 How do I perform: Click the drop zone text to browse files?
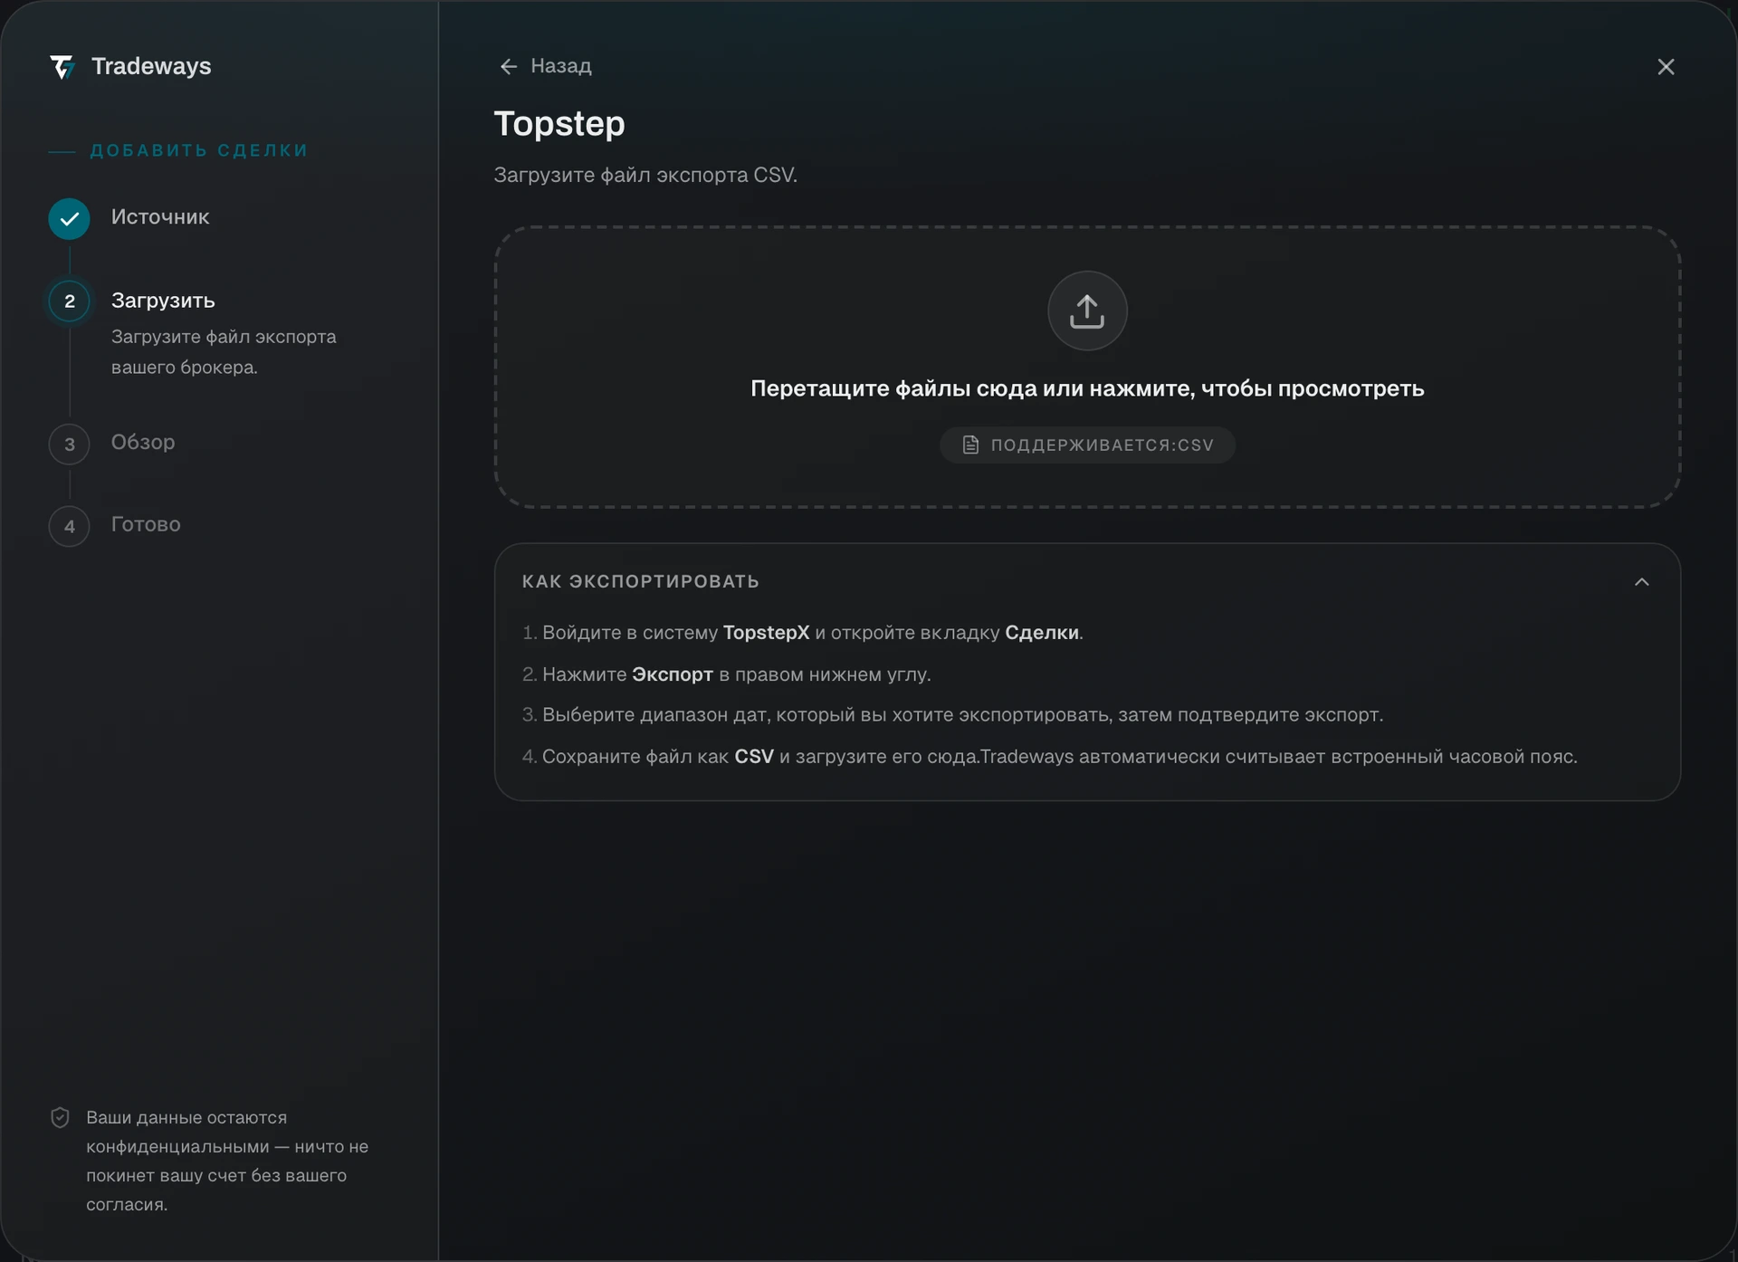click(1087, 388)
